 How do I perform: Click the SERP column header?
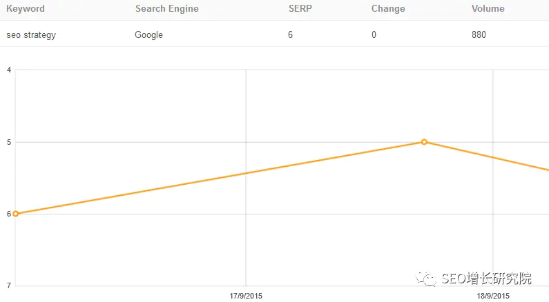point(300,9)
